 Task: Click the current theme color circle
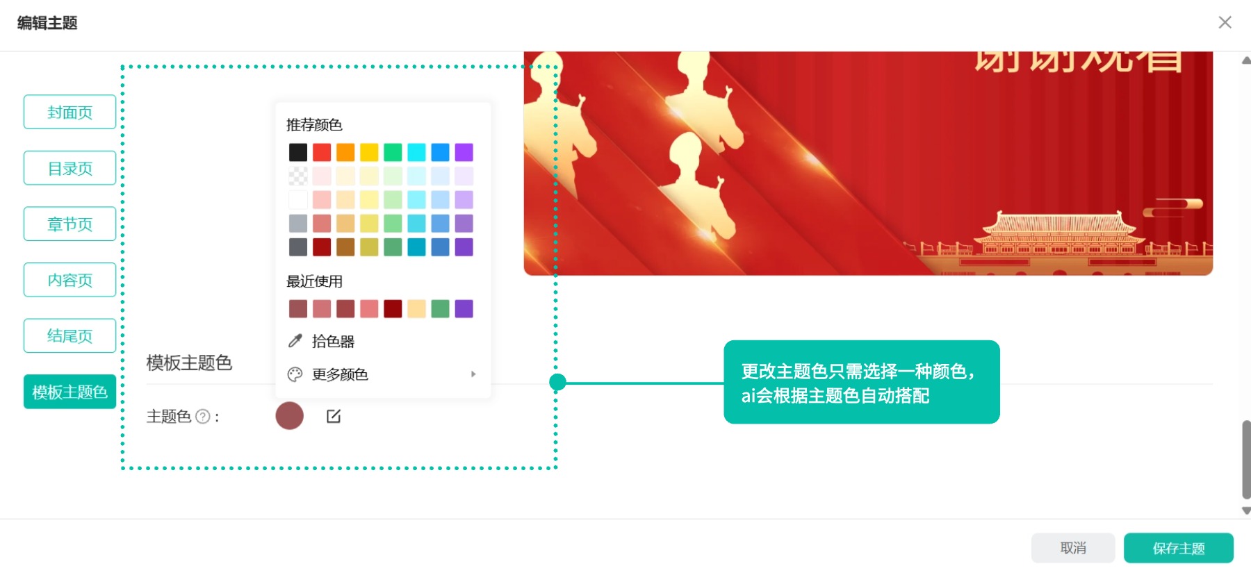(290, 415)
